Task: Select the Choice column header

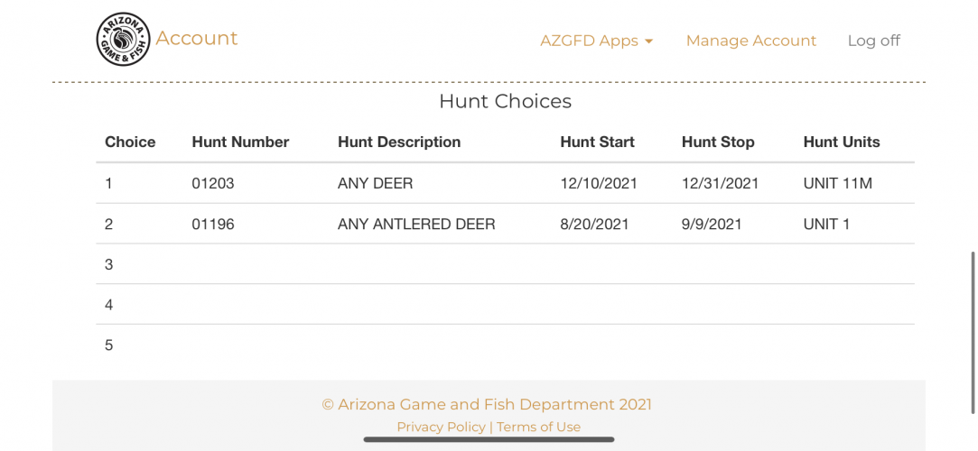Action: point(130,142)
